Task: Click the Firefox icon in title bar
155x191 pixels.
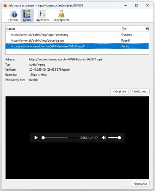Action: (x=5, y=5)
